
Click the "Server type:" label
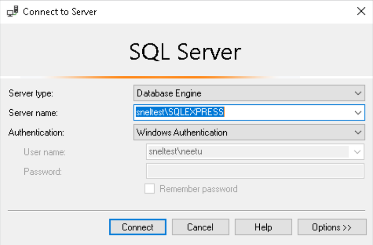click(31, 93)
